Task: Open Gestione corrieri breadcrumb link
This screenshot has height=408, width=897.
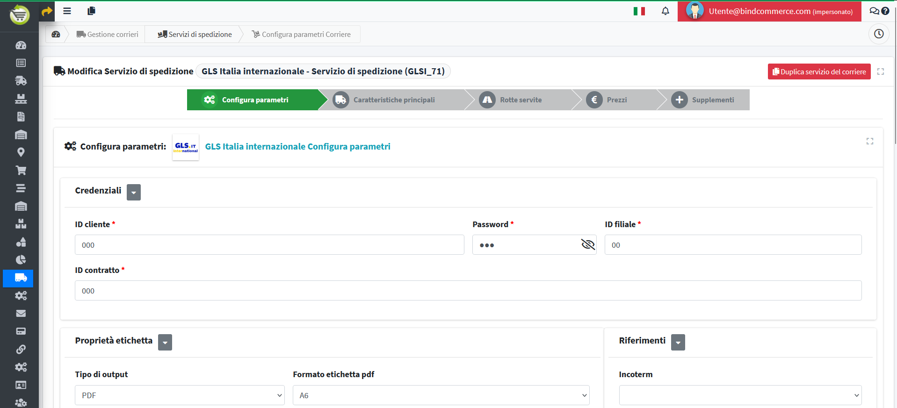Action: 108,34
